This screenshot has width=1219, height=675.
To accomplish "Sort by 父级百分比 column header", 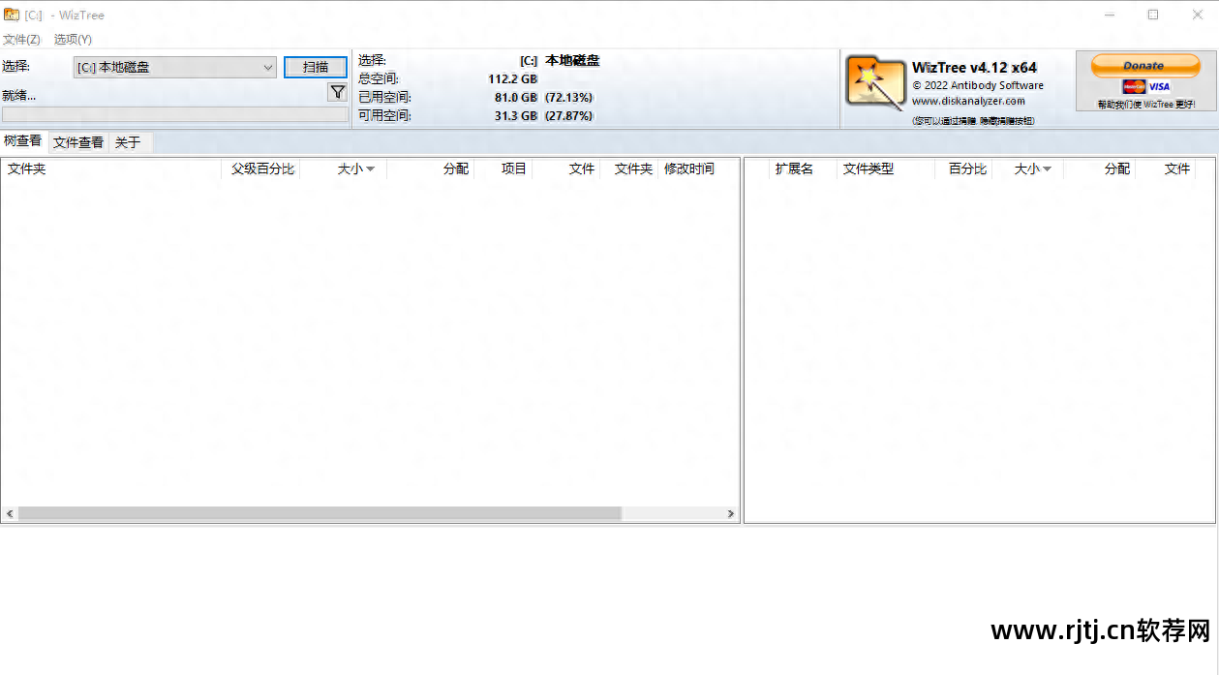I will coord(261,169).
